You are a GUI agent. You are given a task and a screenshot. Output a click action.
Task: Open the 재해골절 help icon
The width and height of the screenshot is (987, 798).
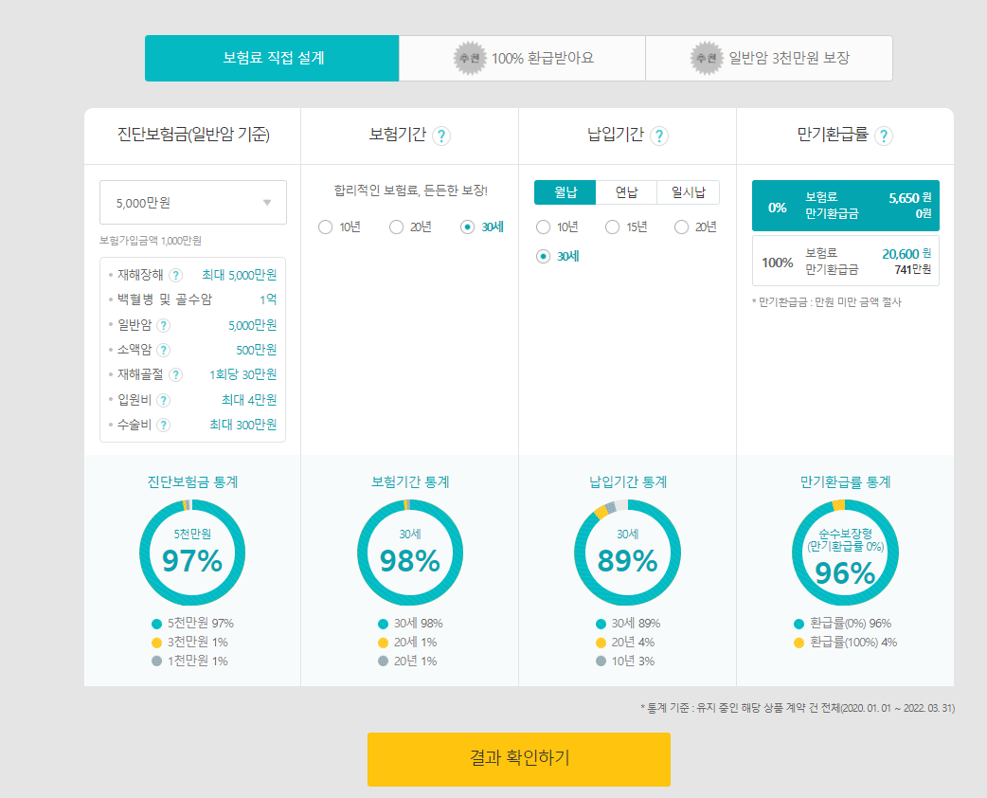[176, 374]
